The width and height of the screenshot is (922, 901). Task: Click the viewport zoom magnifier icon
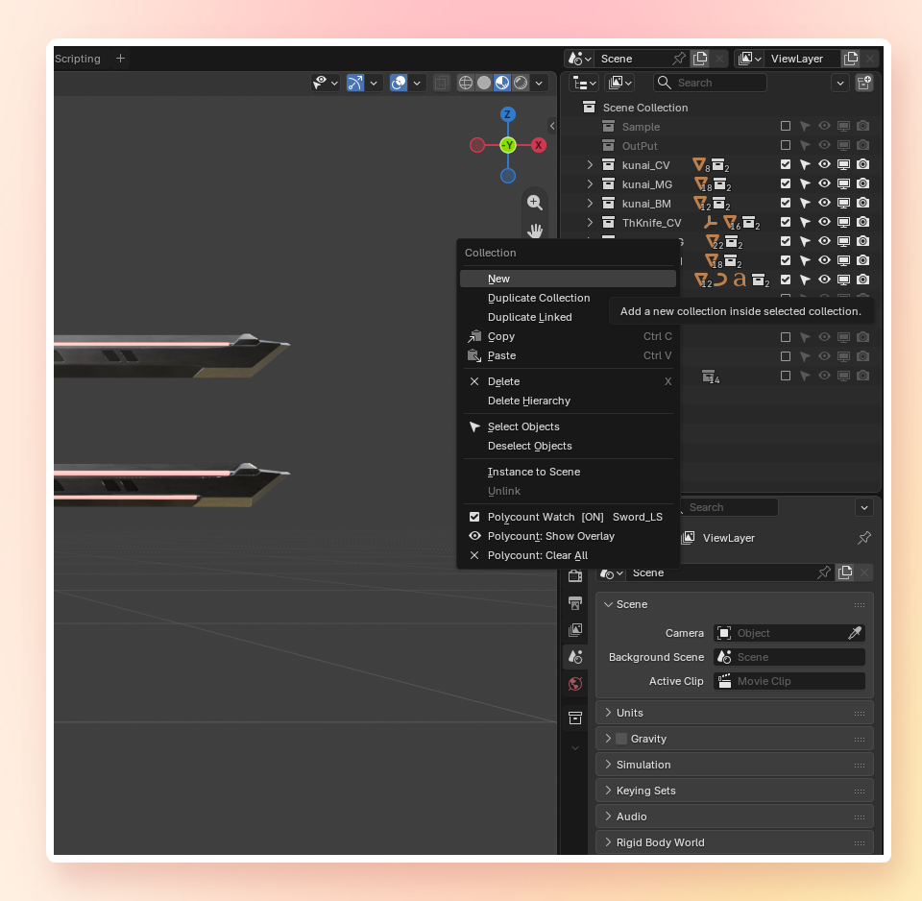coord(535,203)
